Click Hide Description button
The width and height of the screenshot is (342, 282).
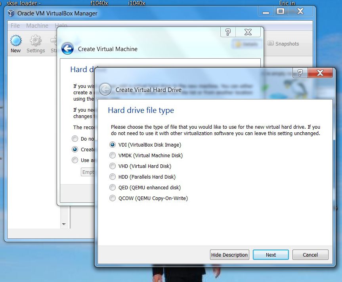(229, 255)
